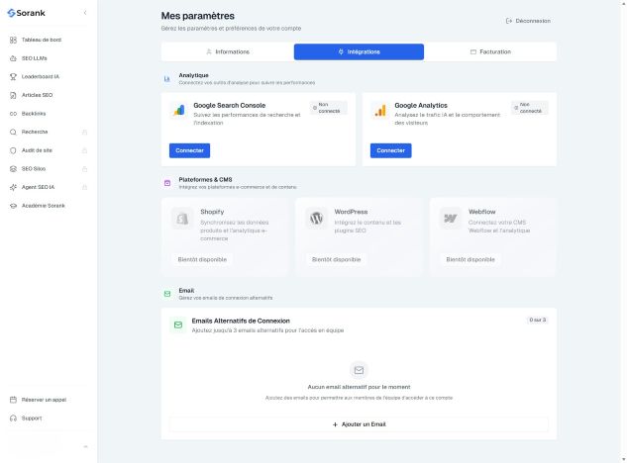Viewport: 627px width, 463px height.
Task: Click the Articles SEO document icon
Action: coord(13,95)
